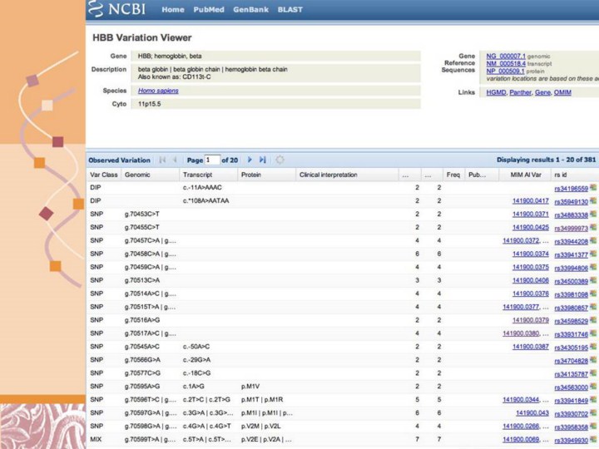599x449 pixels.
Task: Click the page number input field
Action: [x=213, y=160]
